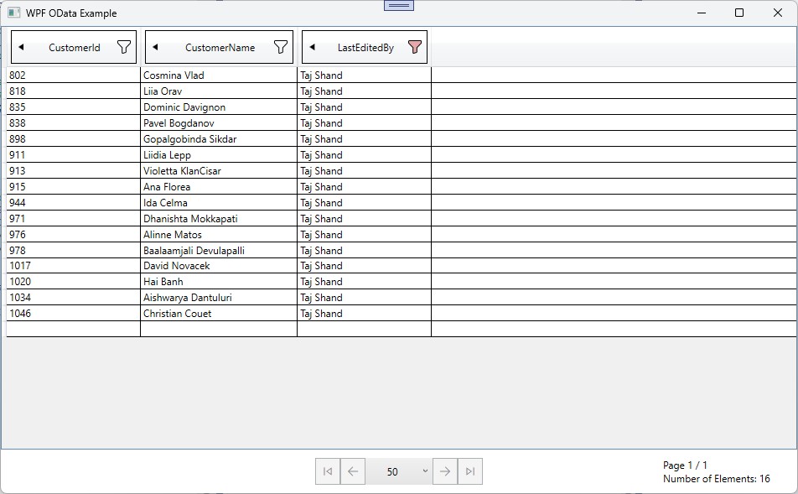This screenshot has width=798, height=494.
Task: Click the CustomerName sort arrow
Action: pos(155,48)
